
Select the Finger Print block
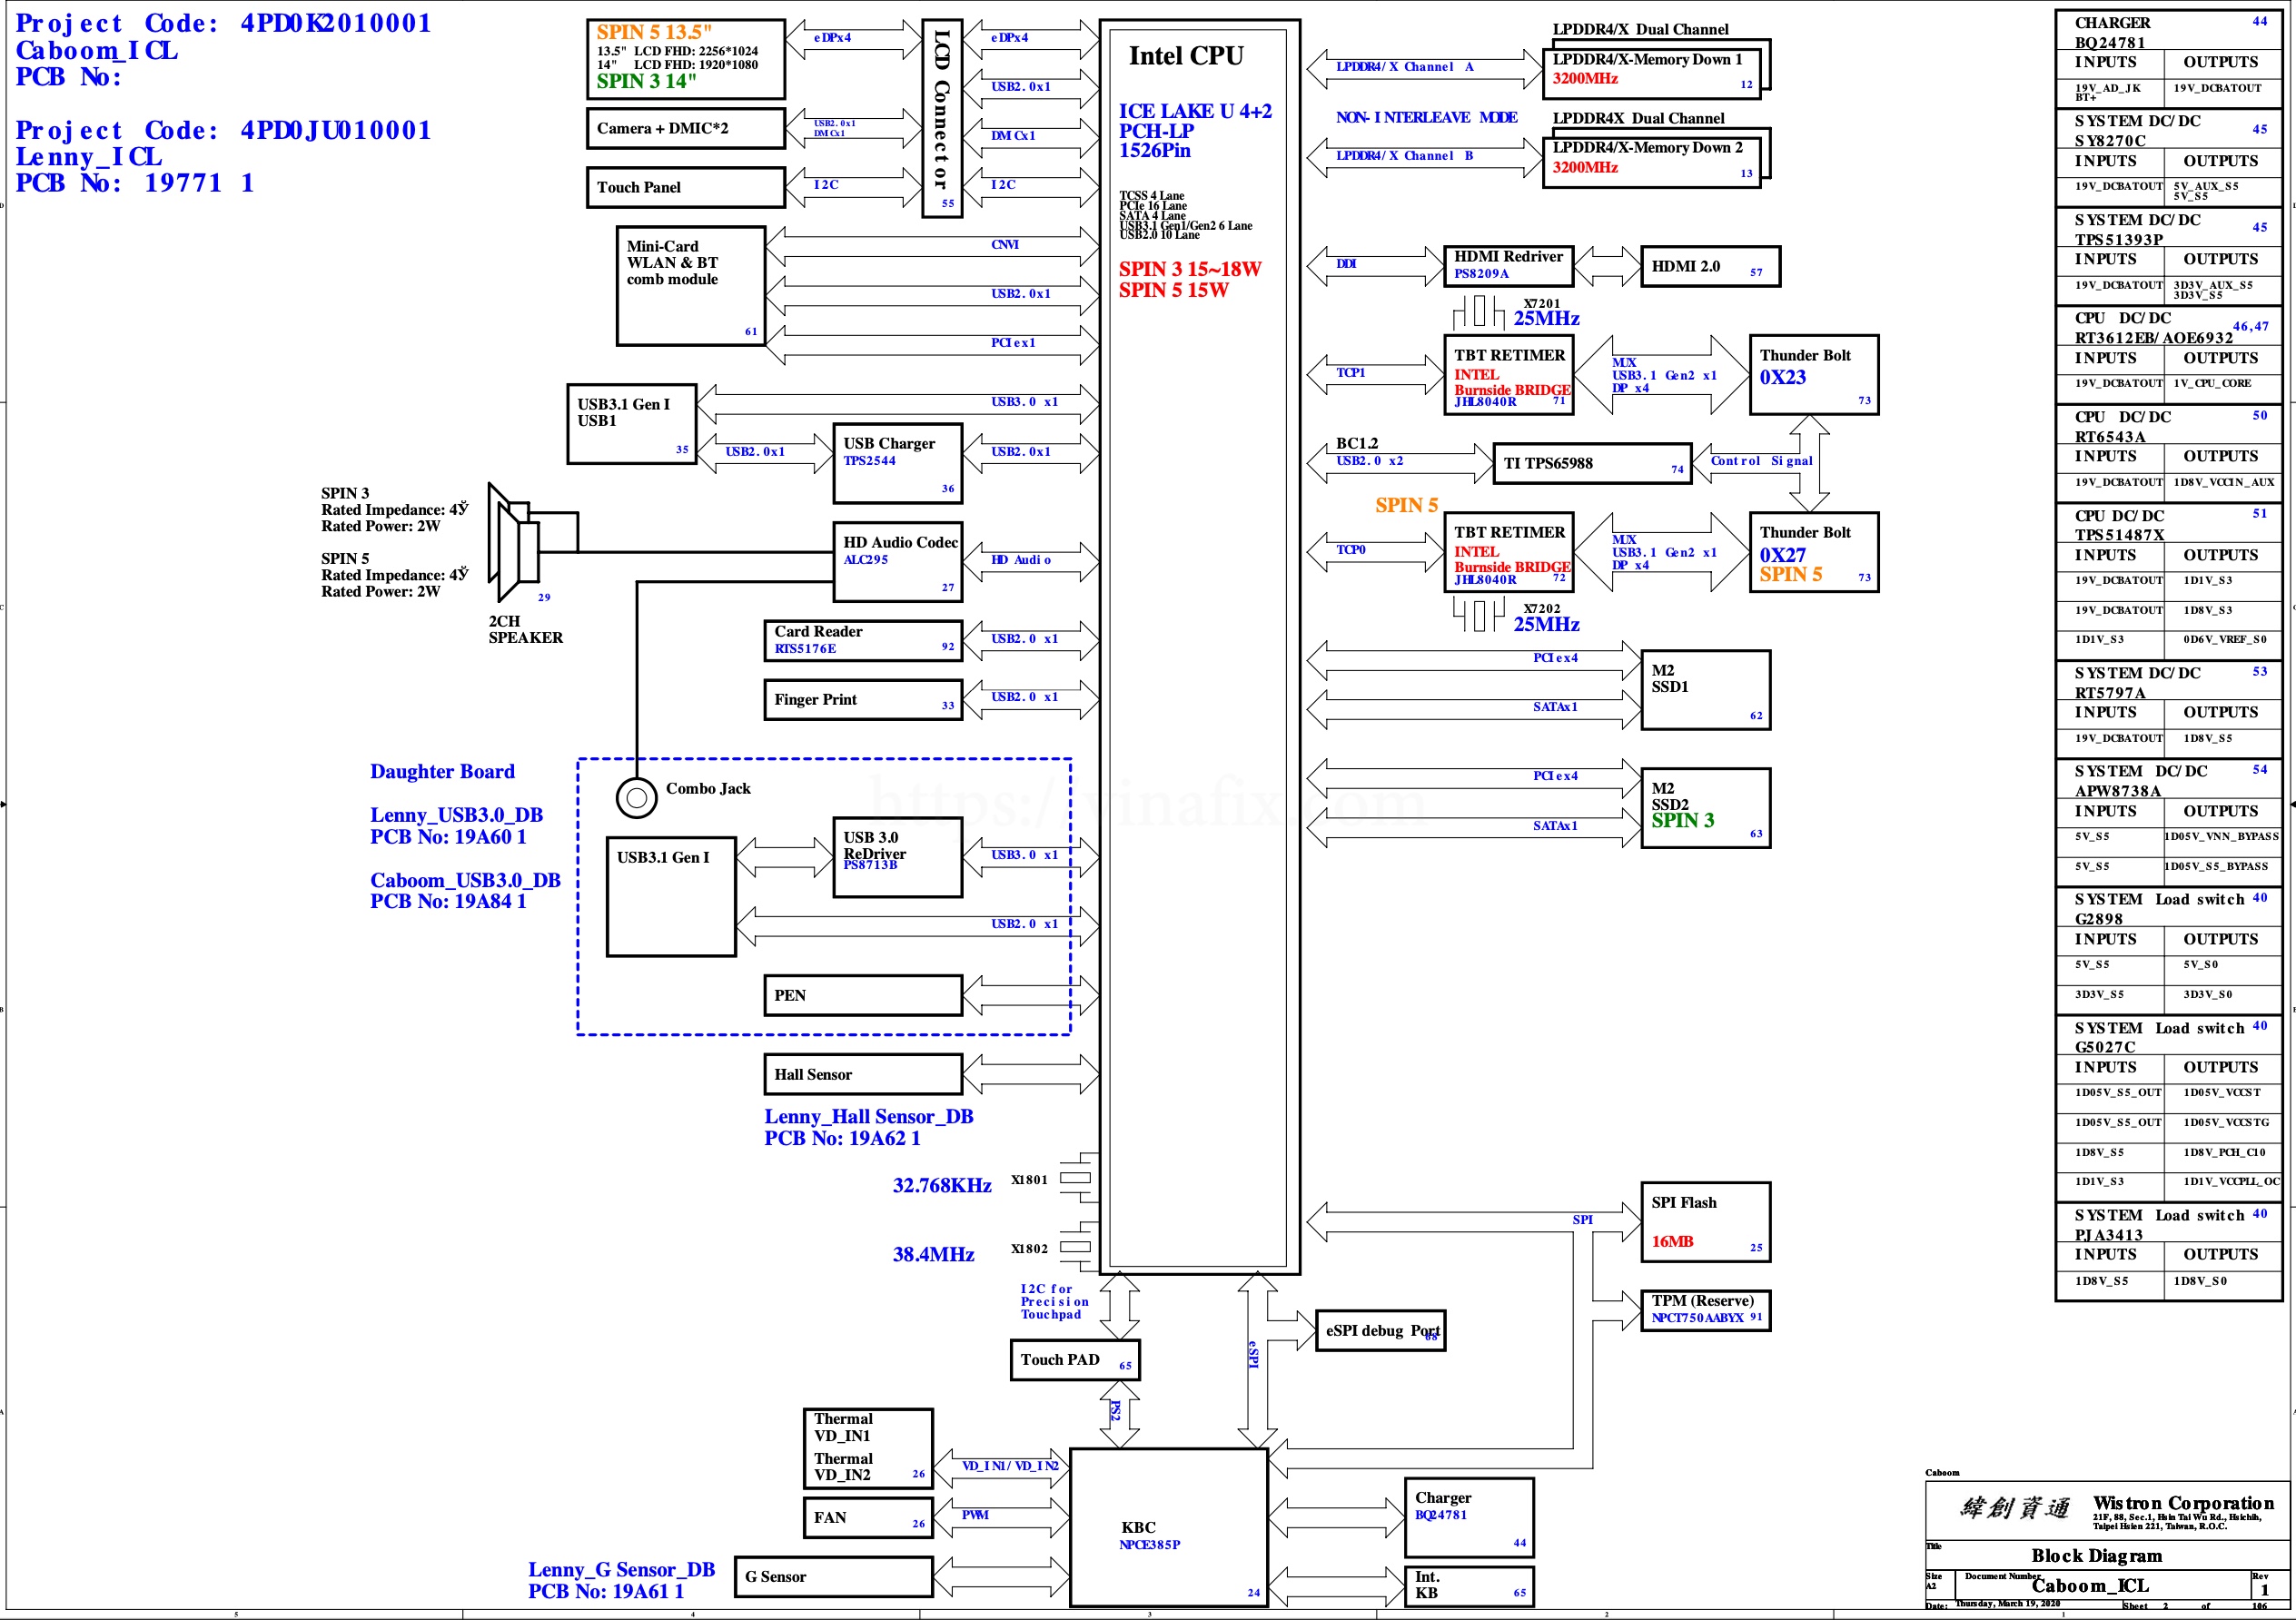tap(862, 700)
